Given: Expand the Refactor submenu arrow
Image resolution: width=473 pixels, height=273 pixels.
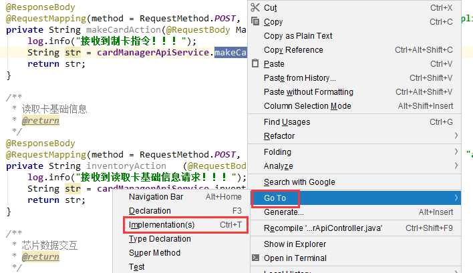Looking at the screenshot, I should click(x=456, y=136).
